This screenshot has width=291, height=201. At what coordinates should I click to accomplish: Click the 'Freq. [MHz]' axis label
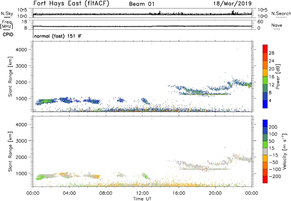pos(7,25)
